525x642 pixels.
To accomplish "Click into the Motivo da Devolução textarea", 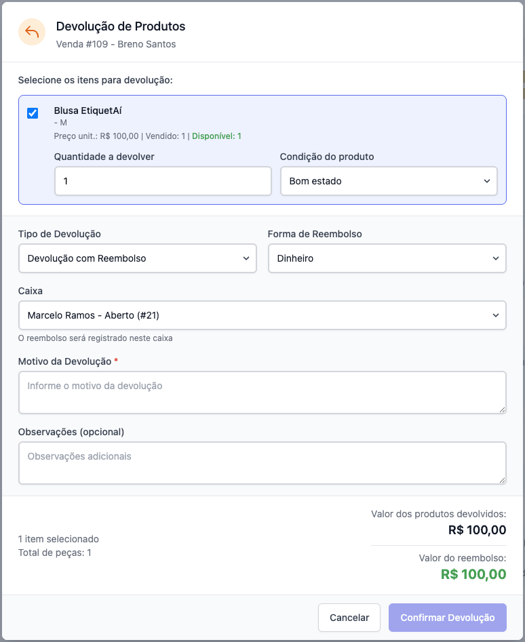I will click(x=262, y=392).
